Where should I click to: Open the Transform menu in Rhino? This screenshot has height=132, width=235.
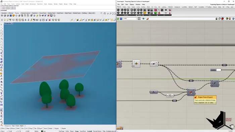[x=40, y=4]
